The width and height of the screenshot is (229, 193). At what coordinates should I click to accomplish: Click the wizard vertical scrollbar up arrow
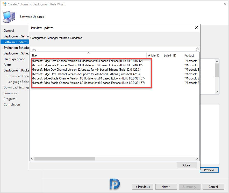point(217,61)
